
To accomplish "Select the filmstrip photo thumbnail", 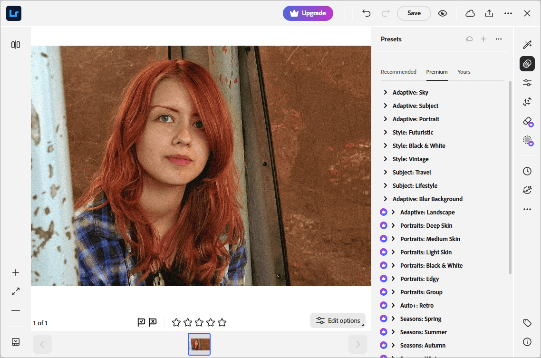I will click(x=199, y=344).
